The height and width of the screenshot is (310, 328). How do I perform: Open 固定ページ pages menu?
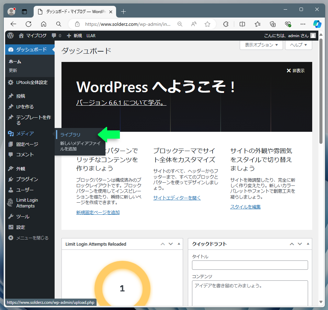(30, 144)
